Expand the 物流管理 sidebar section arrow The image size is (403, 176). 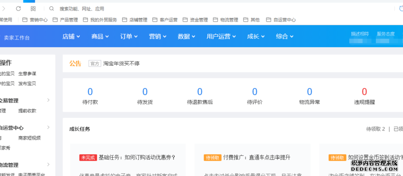pyautogui.click(x=48, y=165)
